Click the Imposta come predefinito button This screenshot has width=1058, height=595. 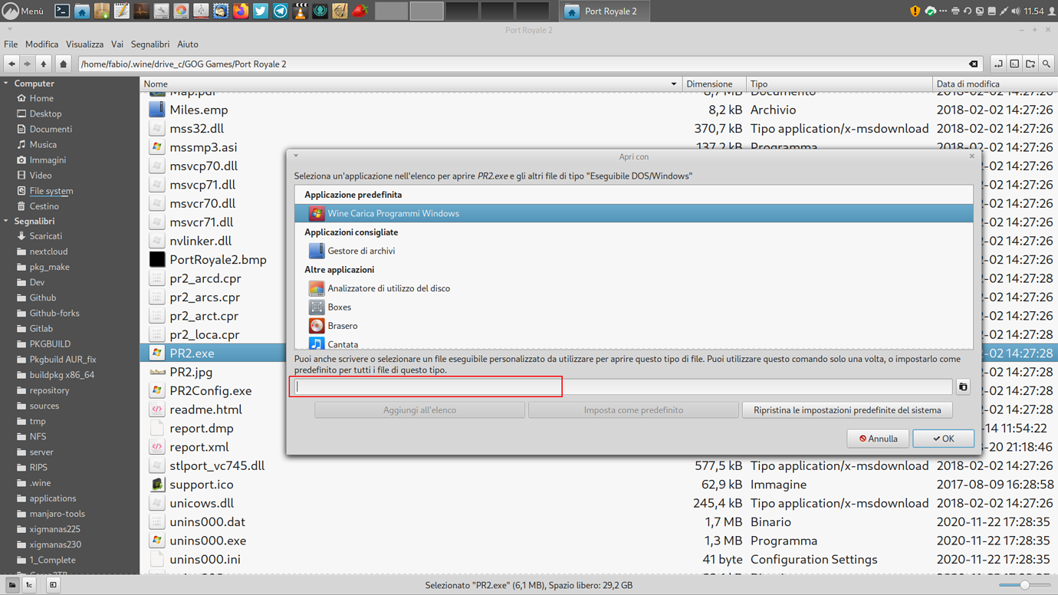[x=633, y=410]
